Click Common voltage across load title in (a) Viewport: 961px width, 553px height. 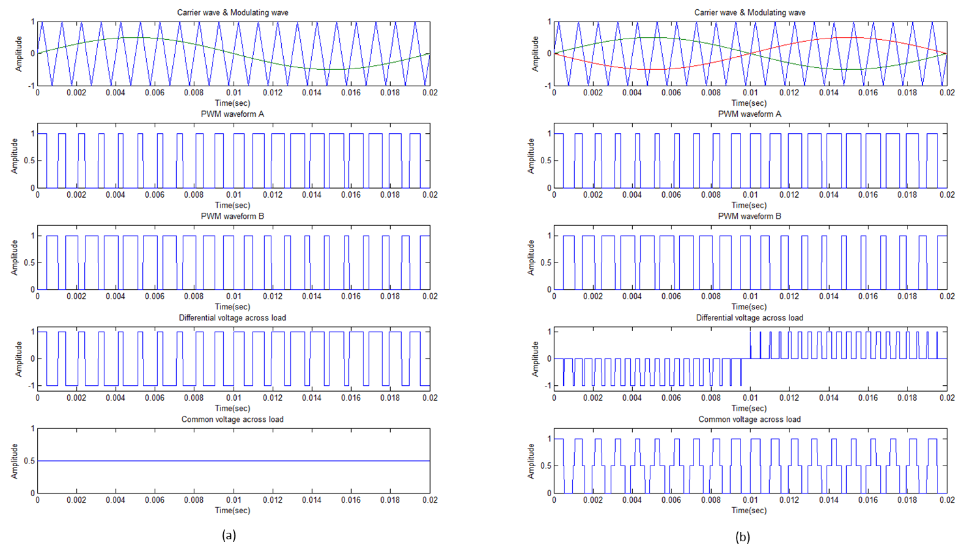point(232,419)
